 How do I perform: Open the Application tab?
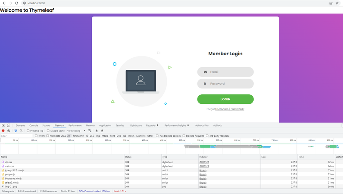[105, 125]
